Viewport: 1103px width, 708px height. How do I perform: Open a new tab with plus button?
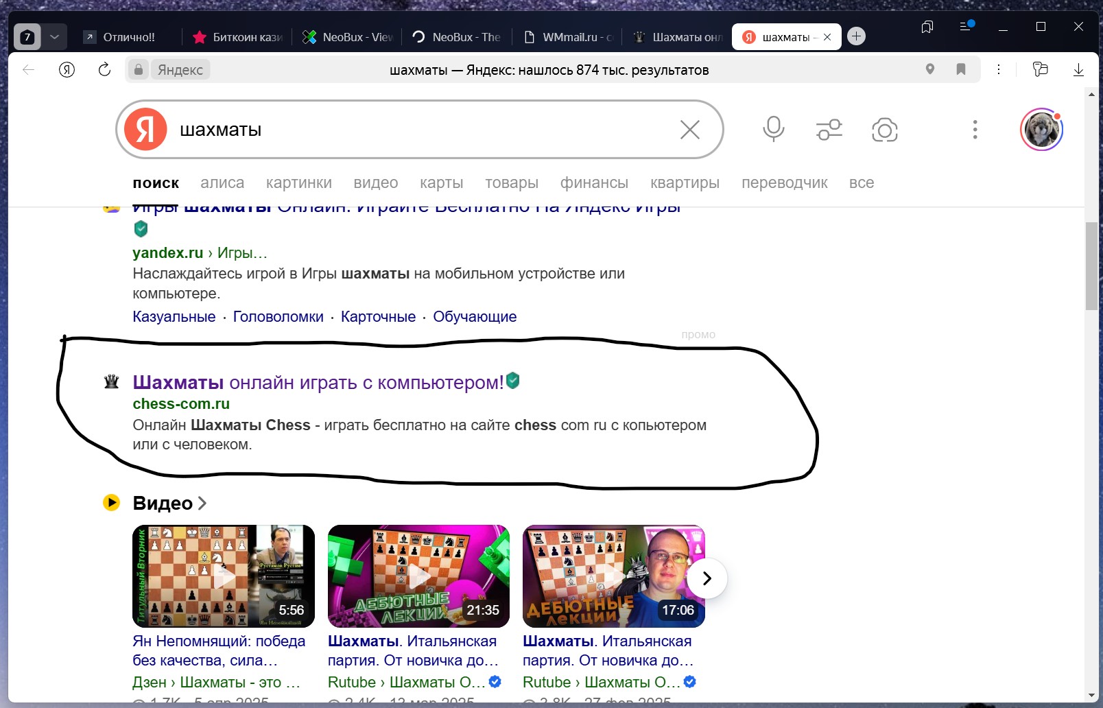(x=856, y=36)
